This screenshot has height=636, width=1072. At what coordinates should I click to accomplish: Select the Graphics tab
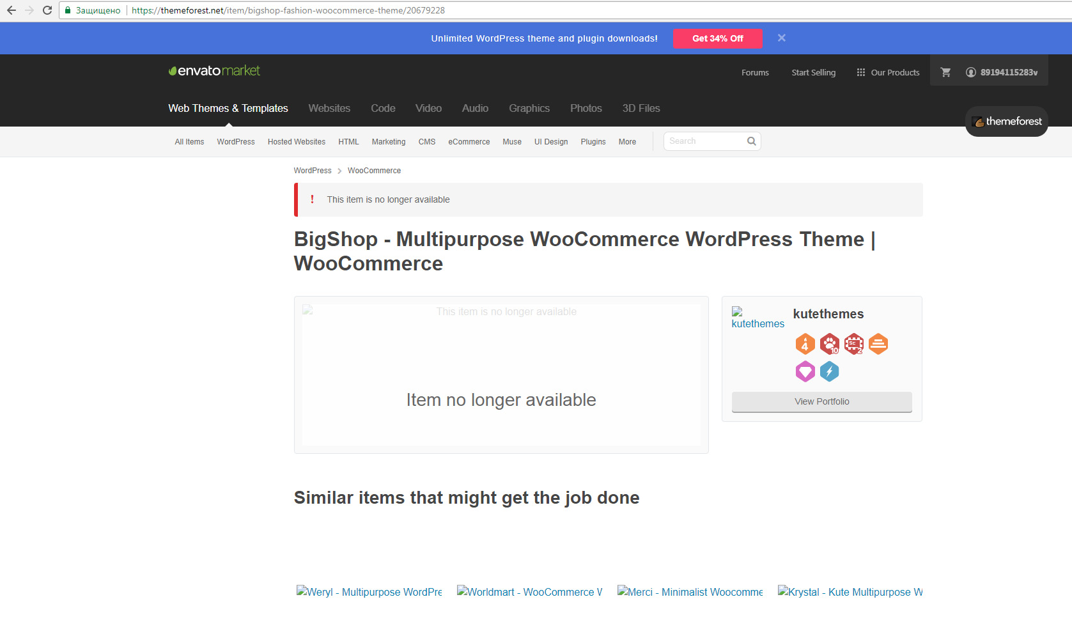(529, 108)
